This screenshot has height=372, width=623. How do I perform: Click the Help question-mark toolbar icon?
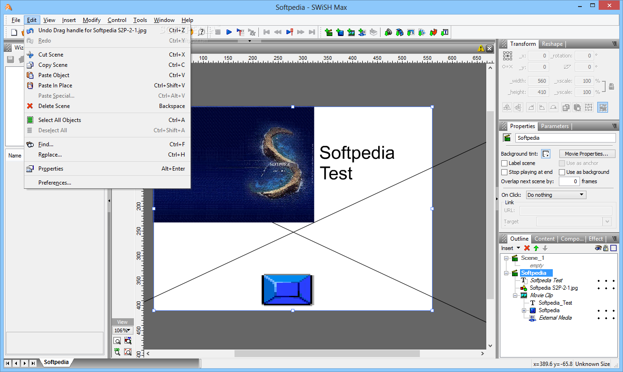click(202, 32)
